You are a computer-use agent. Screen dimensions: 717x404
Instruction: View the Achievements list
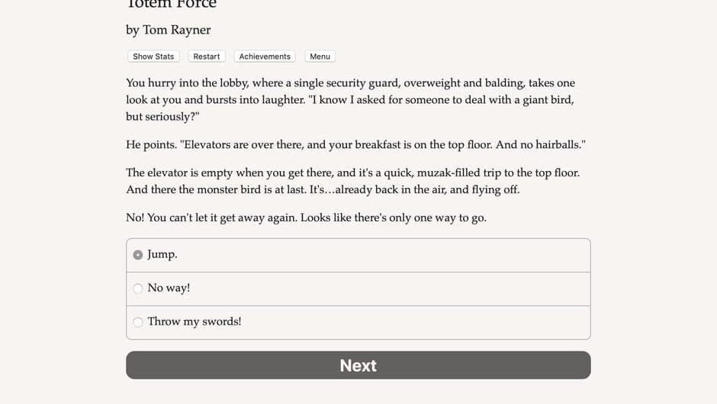pyautogui.click(x=265, y=57)
